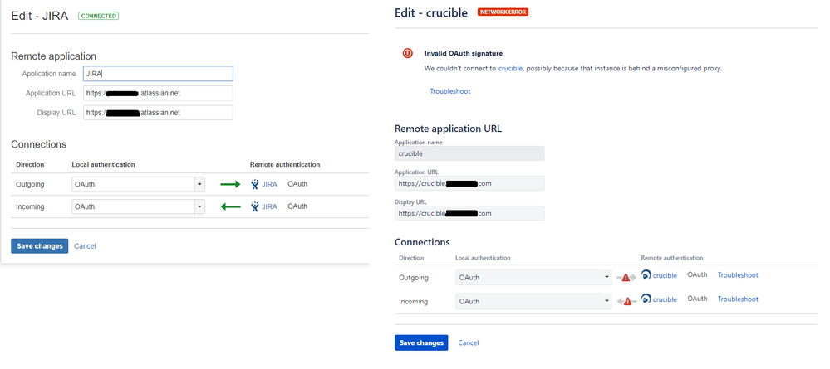Screen dimensions: 830x369
Task: Click Remote authentication header in crucible table
Action: pyautogui.click(x=672, y=258)
